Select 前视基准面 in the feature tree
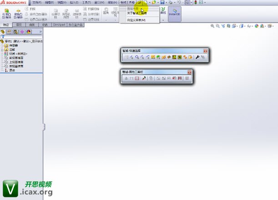This screenshot has height=200, width=278. click(x=16, y=58)
